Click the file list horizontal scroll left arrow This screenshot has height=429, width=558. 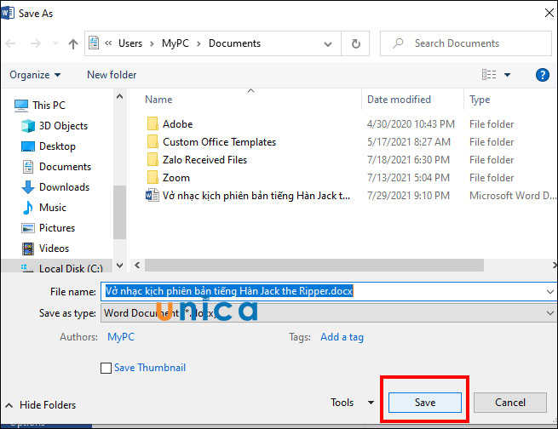coord(137,266)
